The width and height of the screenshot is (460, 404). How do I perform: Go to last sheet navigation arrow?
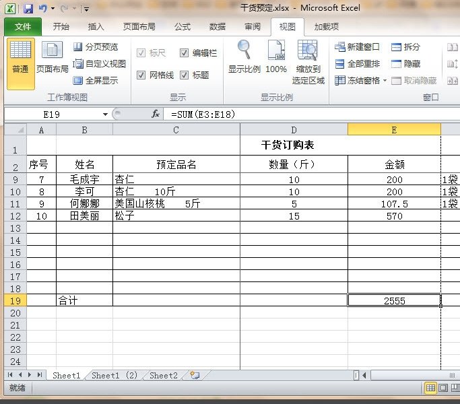40,374
